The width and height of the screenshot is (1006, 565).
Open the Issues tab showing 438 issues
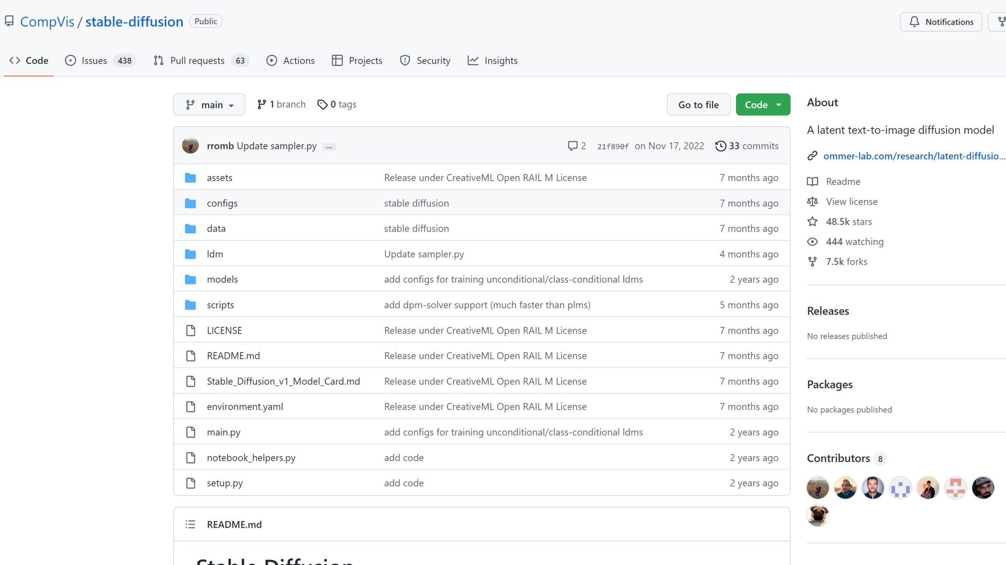[x=100, y=59]
